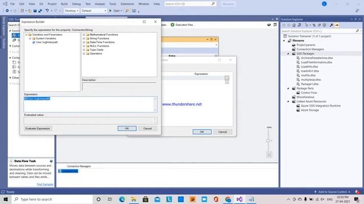Collapse the SSIS Packages node
This screenshot has width=364, height=204.
[x=288, y=54]
